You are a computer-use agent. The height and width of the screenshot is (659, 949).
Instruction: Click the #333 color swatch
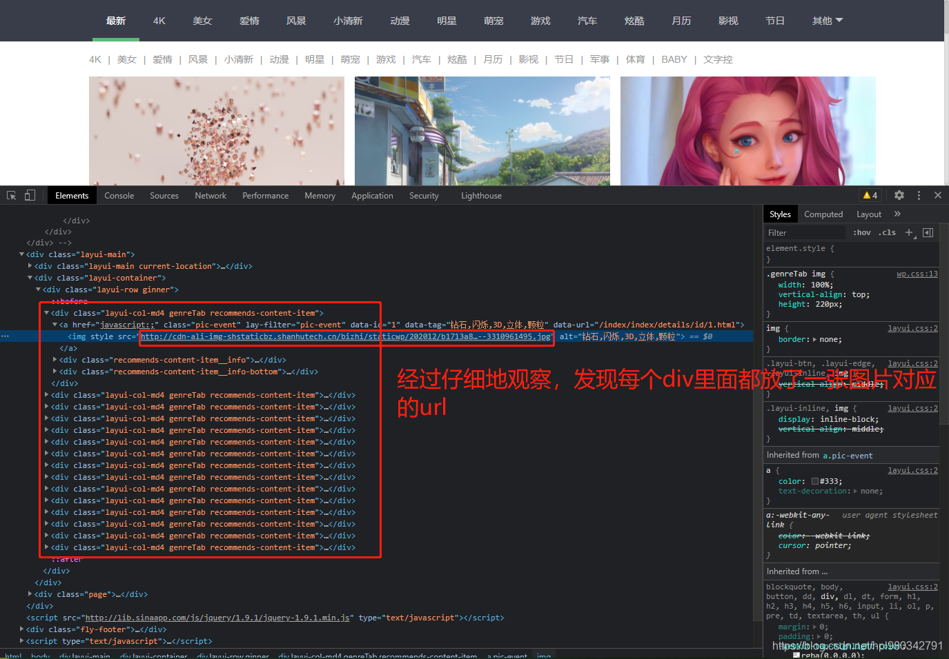point(815,482)
